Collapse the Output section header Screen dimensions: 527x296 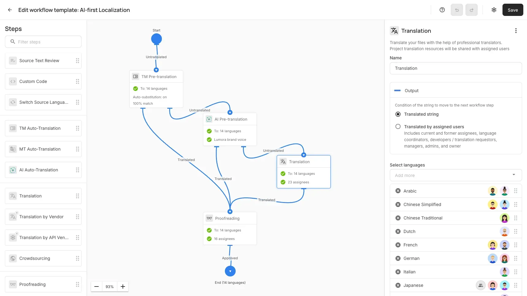coord(456,90)
